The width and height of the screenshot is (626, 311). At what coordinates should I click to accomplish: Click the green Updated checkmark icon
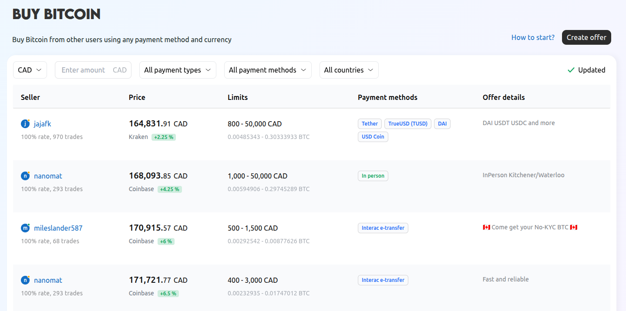tap(571, 69)
